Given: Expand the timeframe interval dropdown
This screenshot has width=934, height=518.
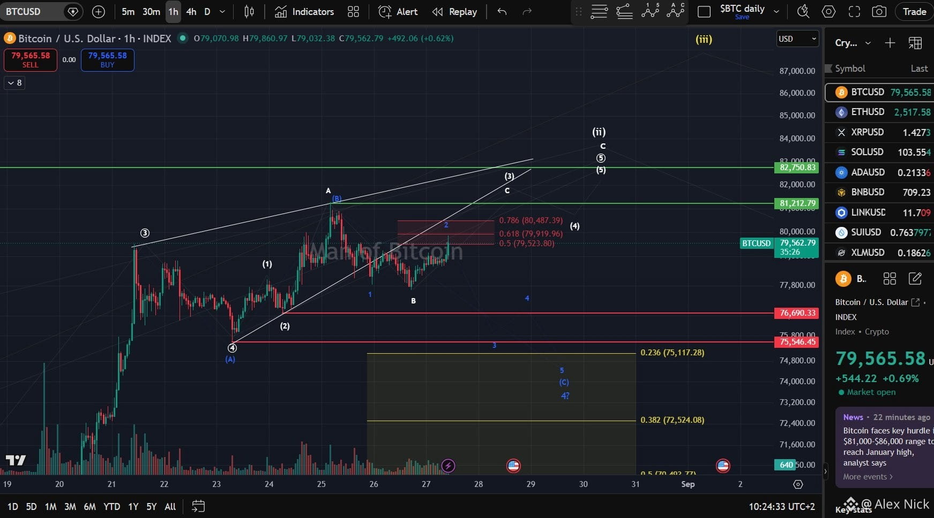Looking at the screenshot, I should tap(222, 12).
